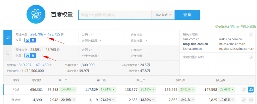This screenshot has width=257, height=104.
Task: Expand 关键词重合网站 with its arrow
Action: pyautogui.click(x=251, y=57)
